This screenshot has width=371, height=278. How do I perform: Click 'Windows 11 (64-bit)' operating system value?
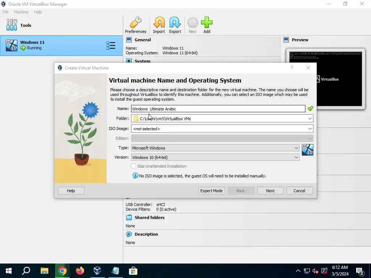click(180, 53)
